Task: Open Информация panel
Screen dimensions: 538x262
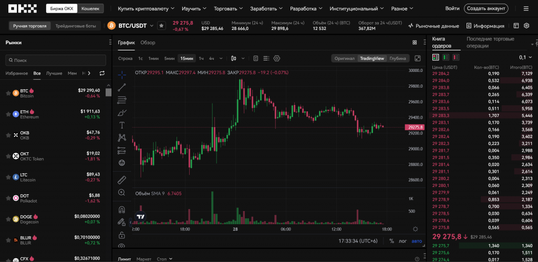Action: click(x=485, y=26)
